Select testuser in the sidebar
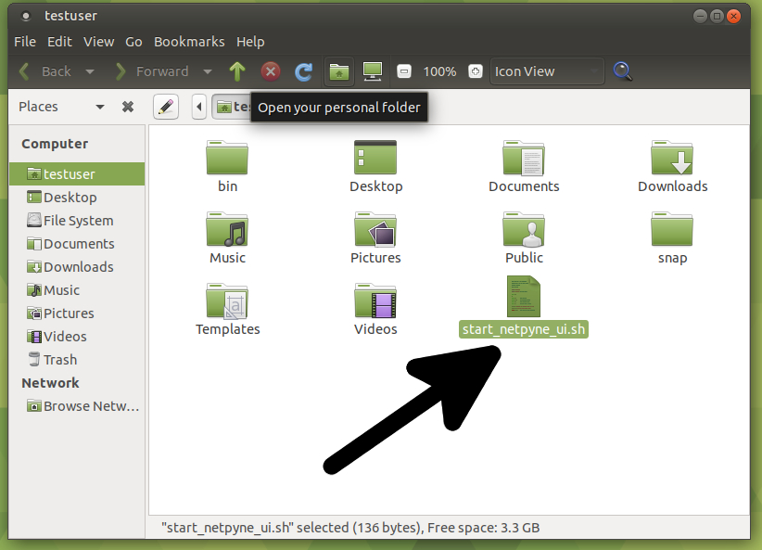The width and height of the screenshot is (762, 550). tap(77, 174)
